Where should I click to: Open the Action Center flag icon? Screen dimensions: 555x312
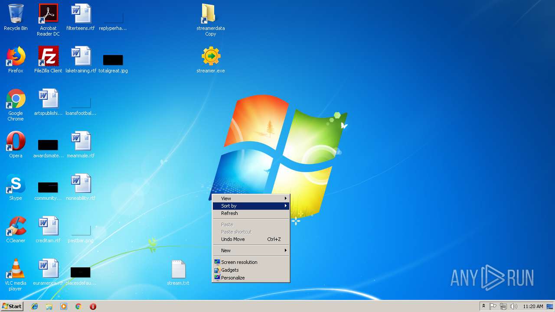(x=493, y=306)
